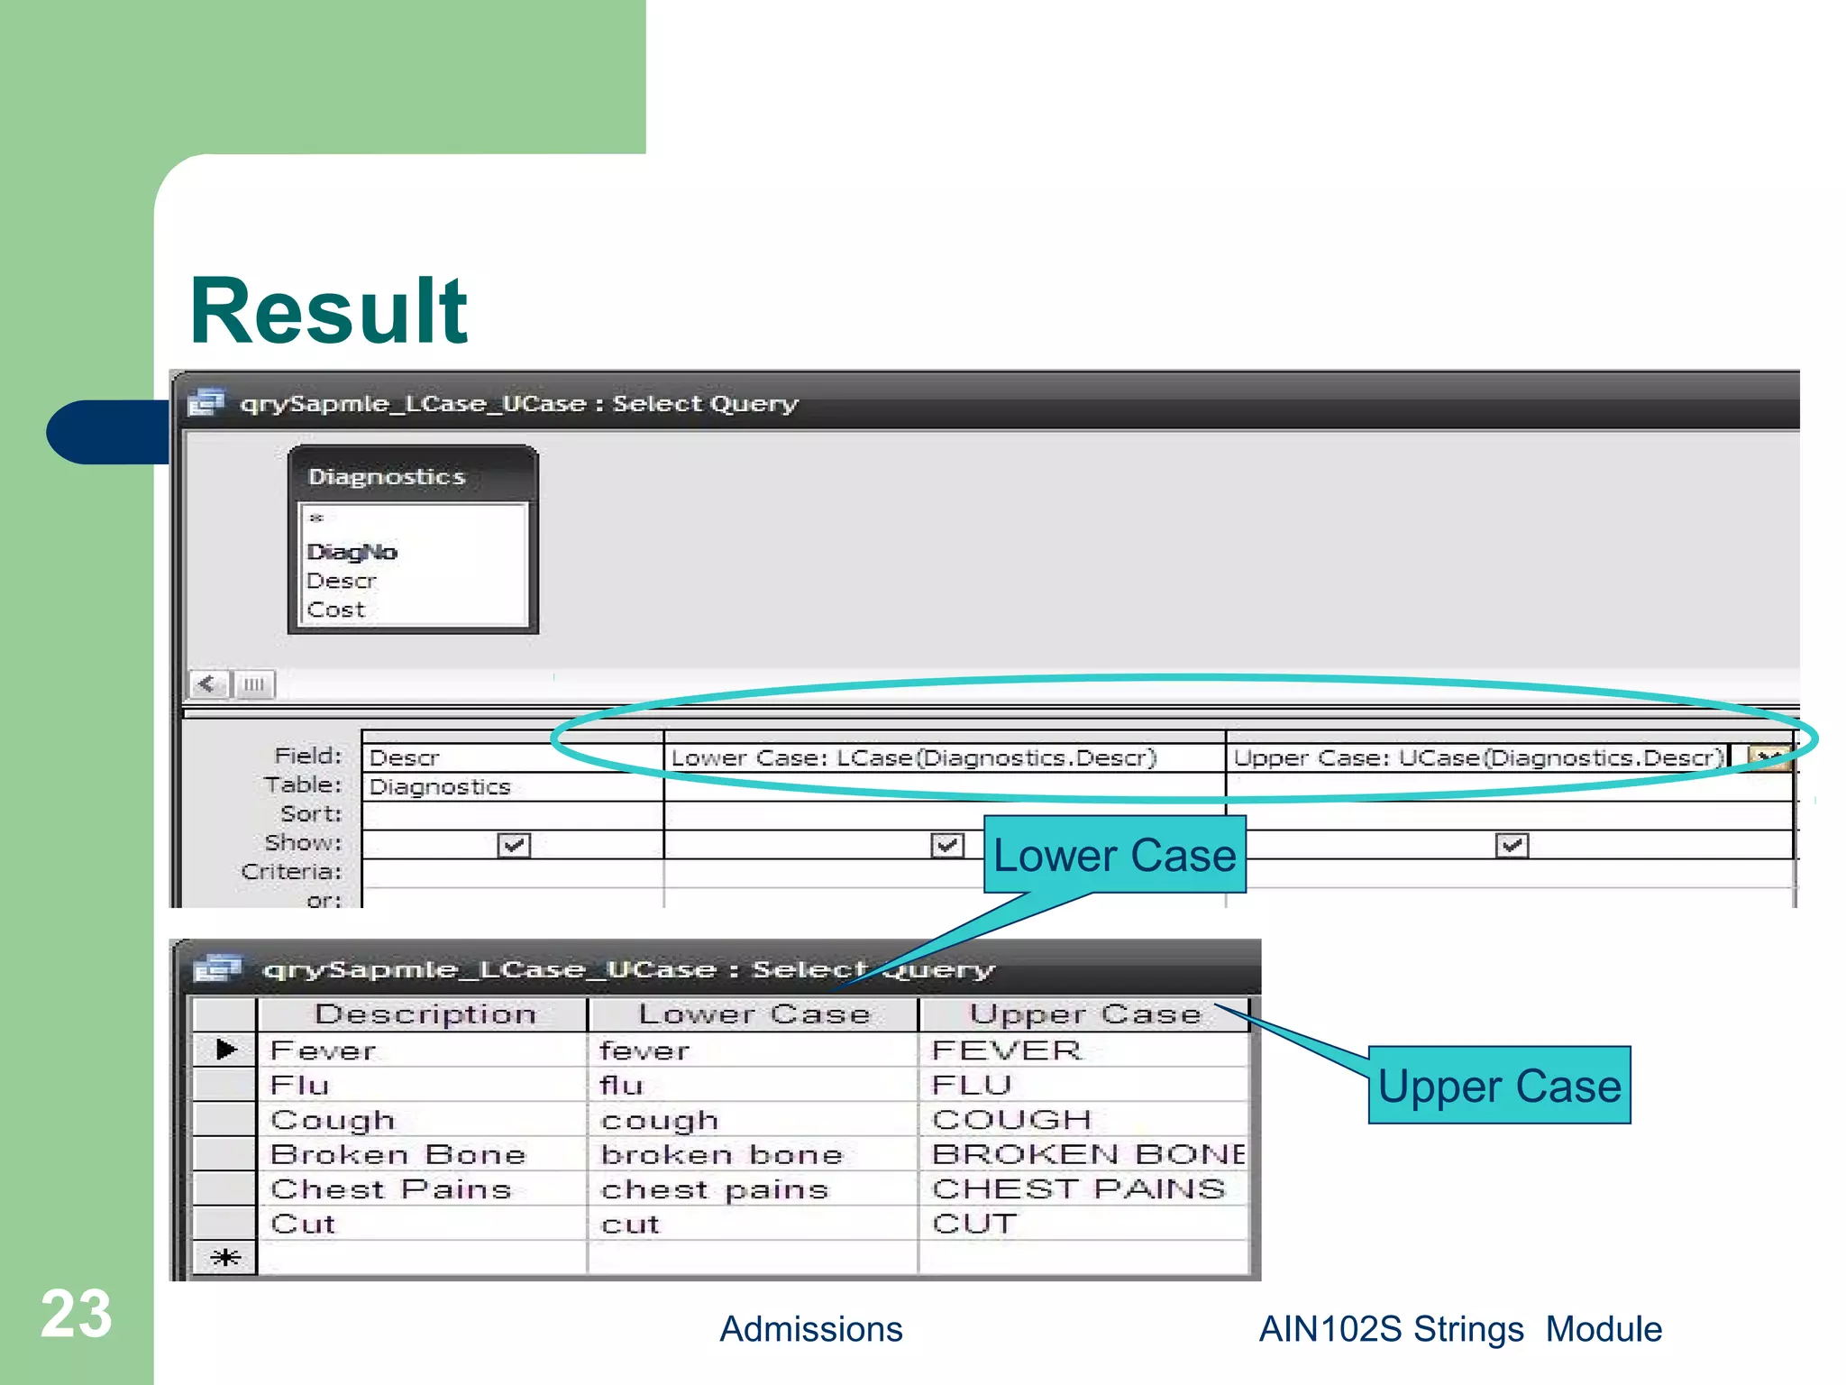Click the current record arrow beside Fever
This screenshot has height=1385, width=1846.
pos(225,1050)
